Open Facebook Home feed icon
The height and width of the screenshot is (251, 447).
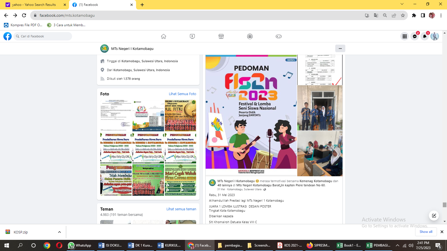[x=163, y=36]
